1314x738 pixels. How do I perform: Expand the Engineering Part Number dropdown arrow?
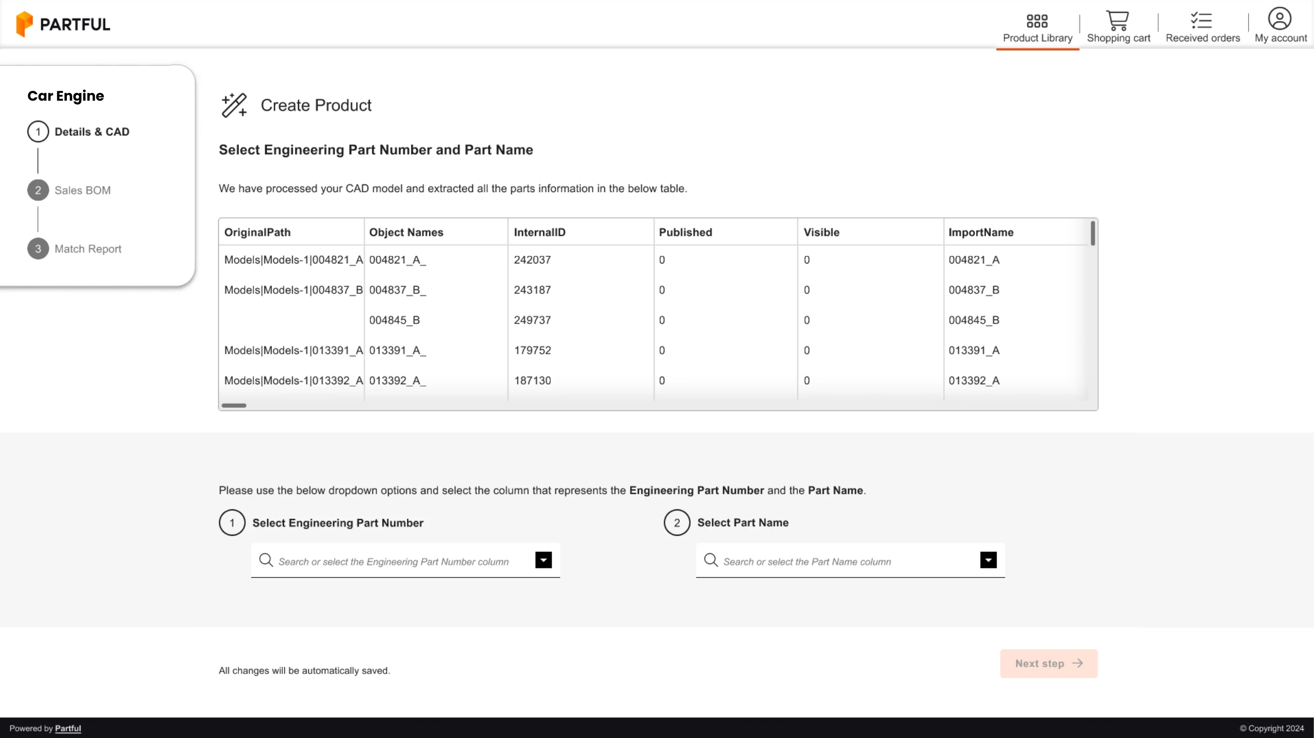(x=543, y=560)
